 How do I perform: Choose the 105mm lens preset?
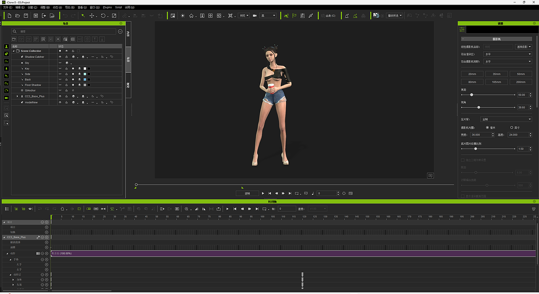coord(496,82)
